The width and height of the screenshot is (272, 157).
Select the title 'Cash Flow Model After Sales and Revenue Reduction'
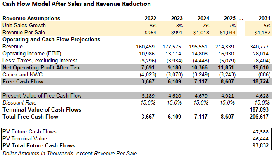[x=76, y=4]
